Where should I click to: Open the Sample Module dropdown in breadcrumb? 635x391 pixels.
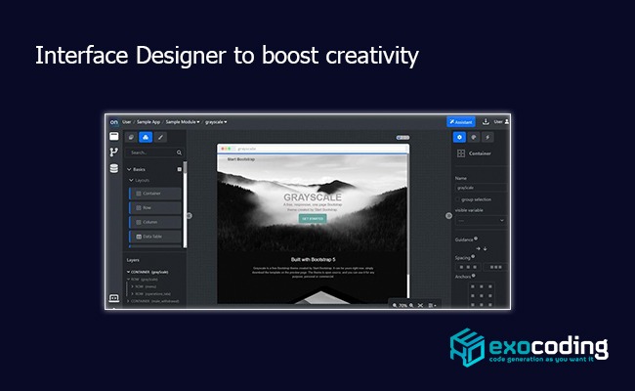point(183,122)
